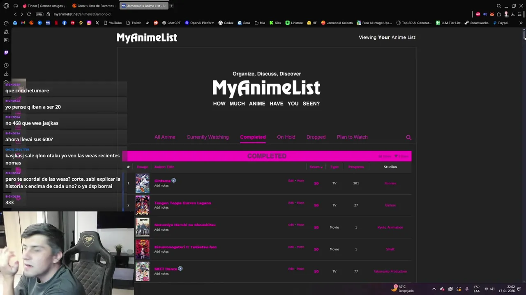This screenshot has width=526, height=295.
Task: Open the weather widget showing 30°C Despejado
Action: [x=402, y=288]
